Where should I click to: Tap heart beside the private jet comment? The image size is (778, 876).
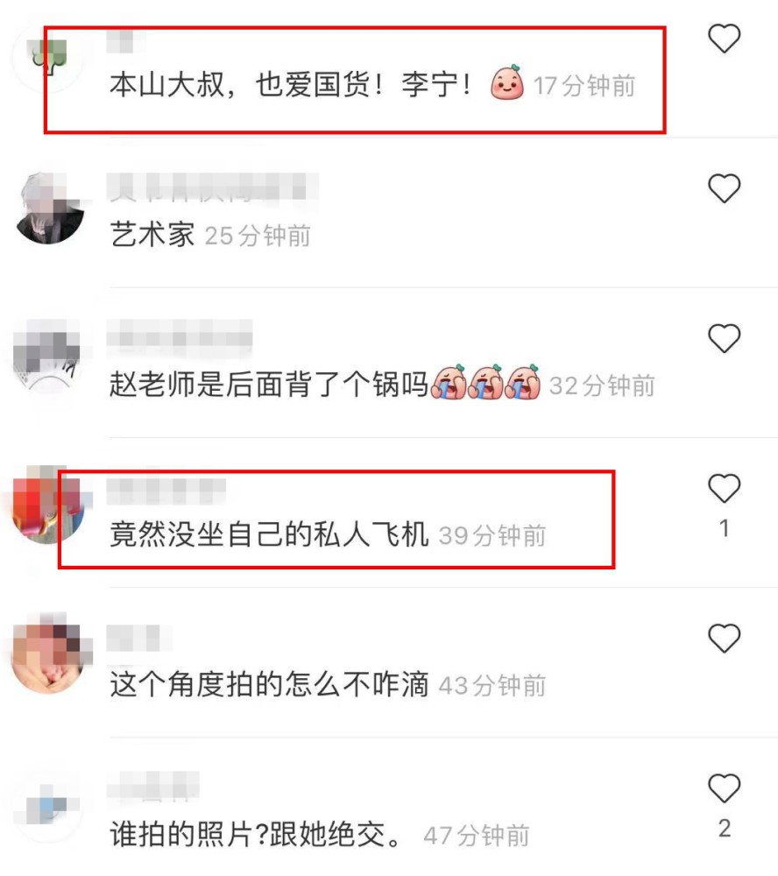coord(725,488)
